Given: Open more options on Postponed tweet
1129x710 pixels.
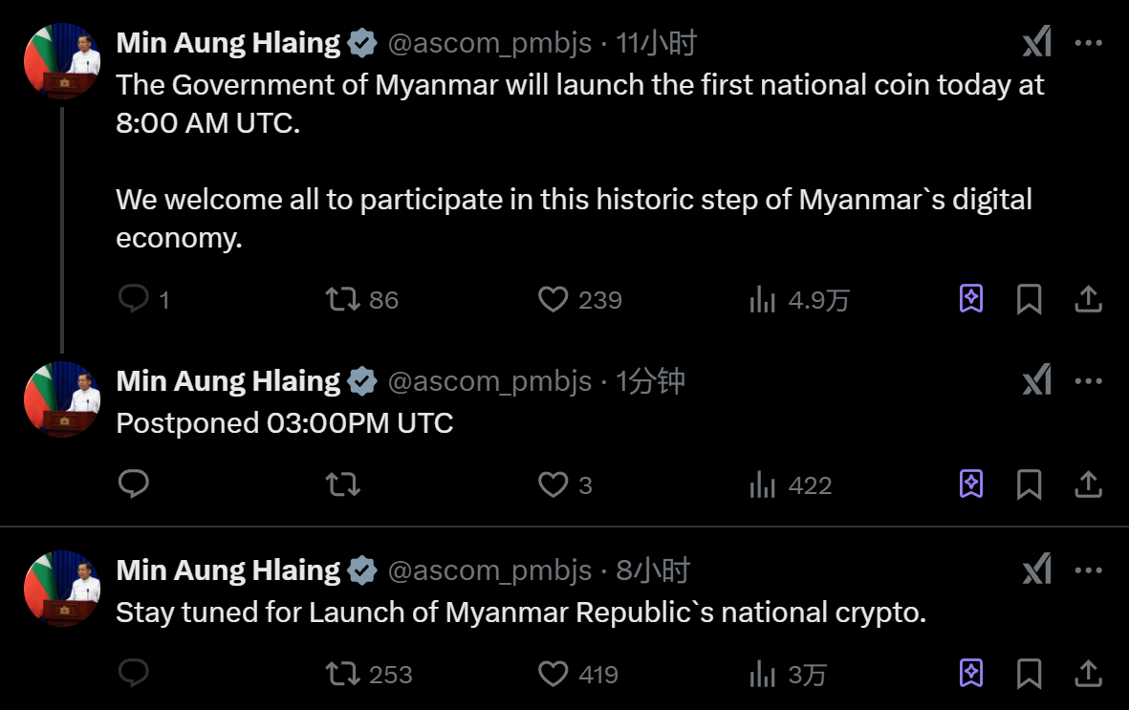Looking at the screenshot, I should pyautogui.click(x=1088, y=381).
